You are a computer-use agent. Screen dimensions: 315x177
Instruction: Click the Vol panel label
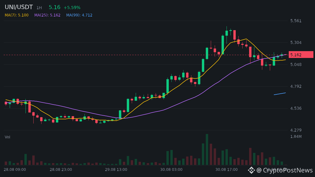click(x=7, y=137)
